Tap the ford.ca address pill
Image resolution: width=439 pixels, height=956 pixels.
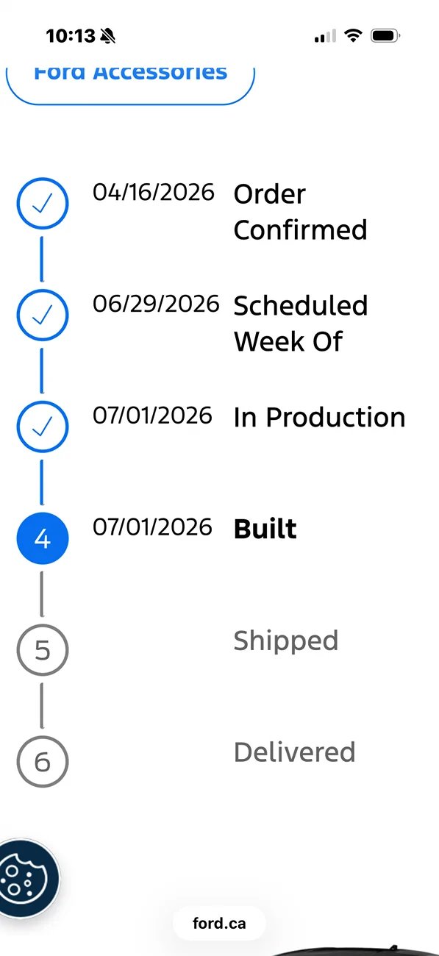[x=219, y=924]
